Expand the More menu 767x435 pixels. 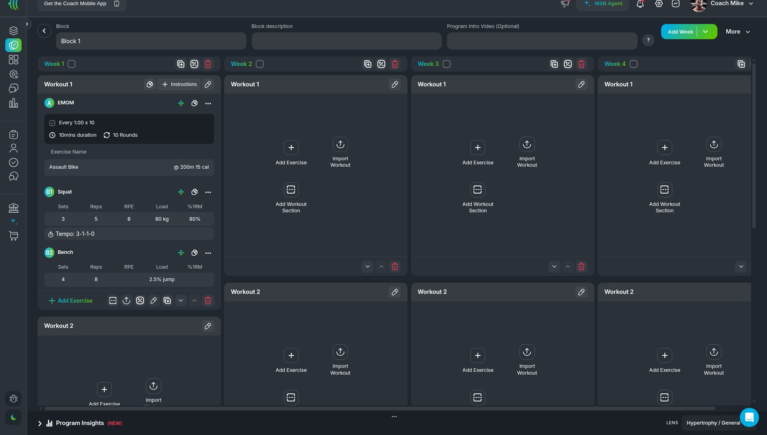pos(737,32)
